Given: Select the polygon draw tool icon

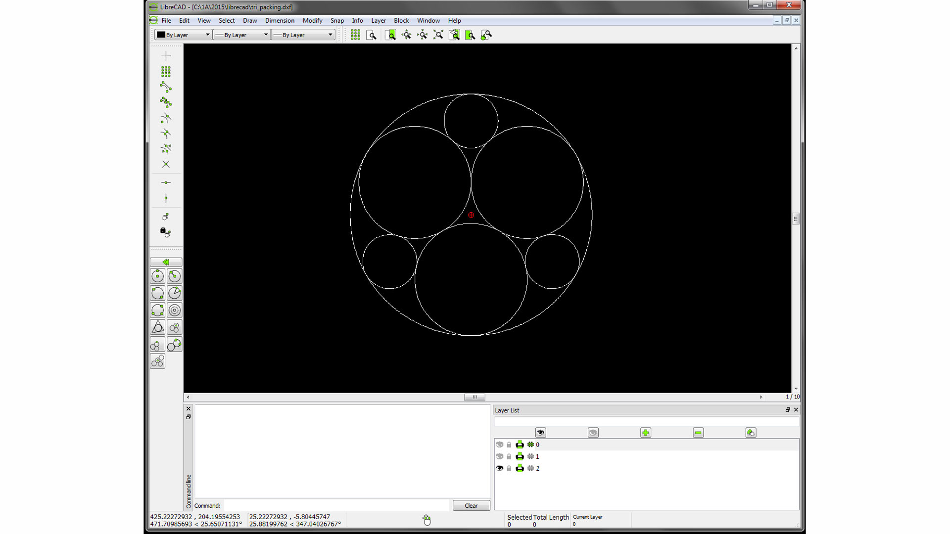Looking at the screenshot, I should (x=158, y=327).
